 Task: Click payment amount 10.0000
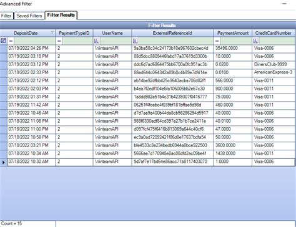point(233,57)
